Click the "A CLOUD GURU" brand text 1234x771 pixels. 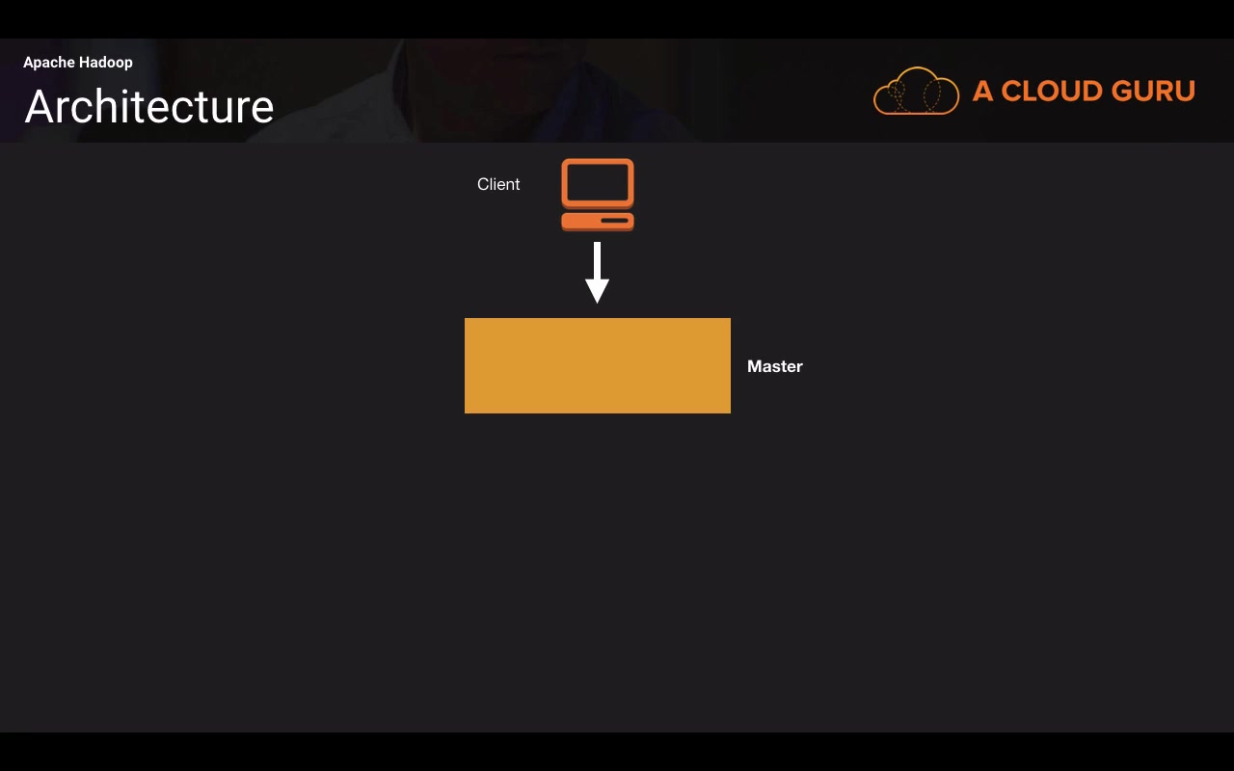[x=1084, y=91]
